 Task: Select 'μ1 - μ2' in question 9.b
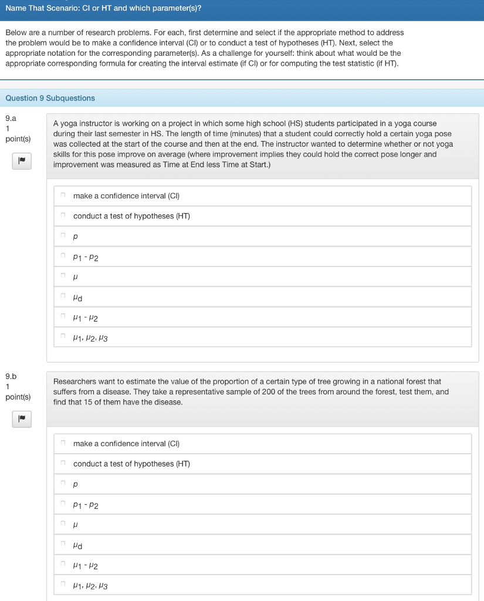[x=63, y=563]
